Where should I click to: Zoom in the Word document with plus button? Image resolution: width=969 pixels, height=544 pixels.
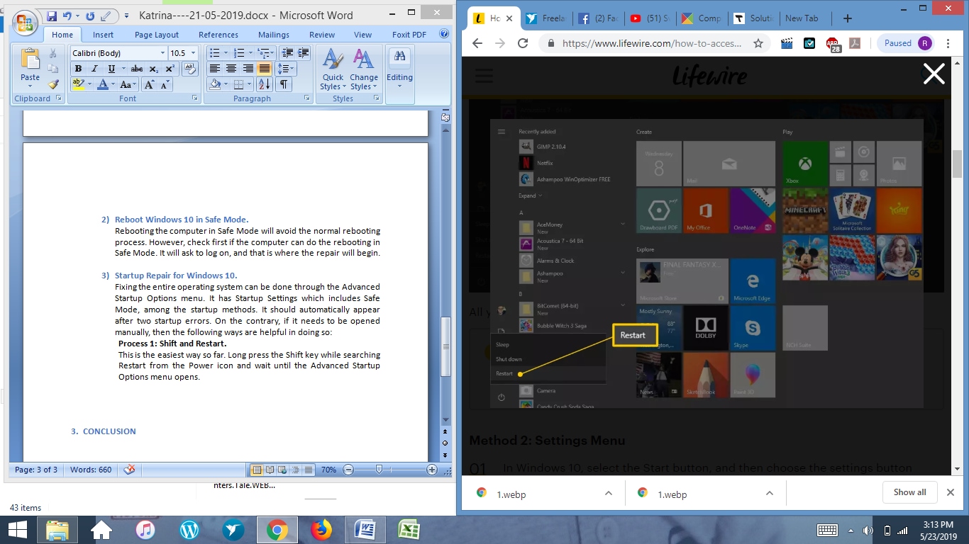432,470
